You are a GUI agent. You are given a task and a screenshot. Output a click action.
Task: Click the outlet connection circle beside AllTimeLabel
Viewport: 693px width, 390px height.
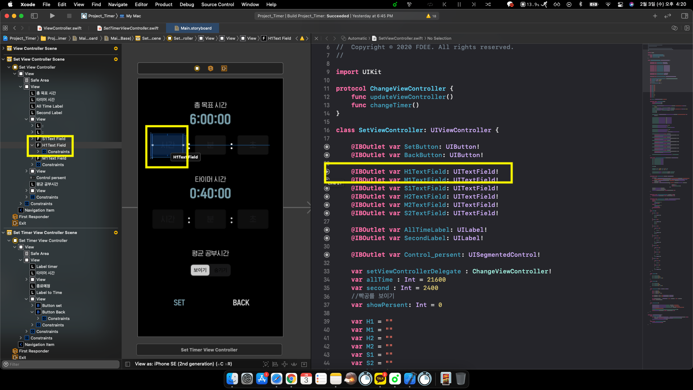tap(327, 230)
